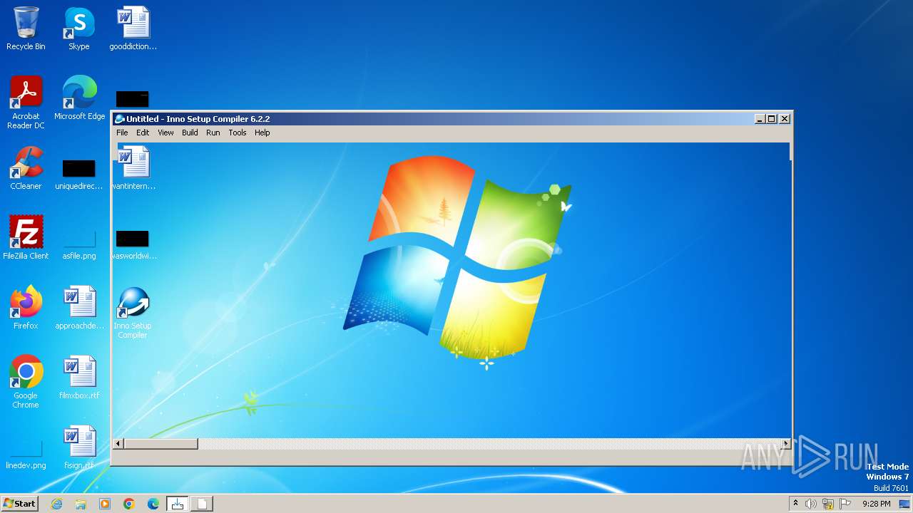
Task: Open Windows Media Player from taskbar
Action: pyautogui.click(x=105, y=504)
